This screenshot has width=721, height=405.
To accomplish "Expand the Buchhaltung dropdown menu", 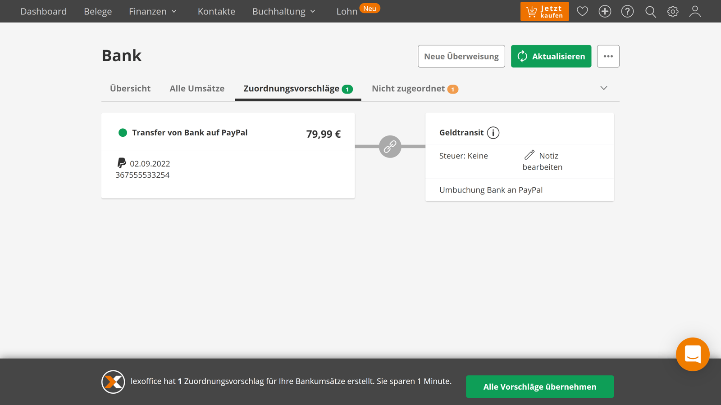I will click(x=284, y=11).
